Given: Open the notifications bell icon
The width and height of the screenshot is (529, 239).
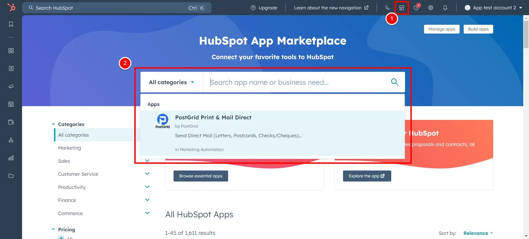Looking at the screenshot, I should point(445,8).
